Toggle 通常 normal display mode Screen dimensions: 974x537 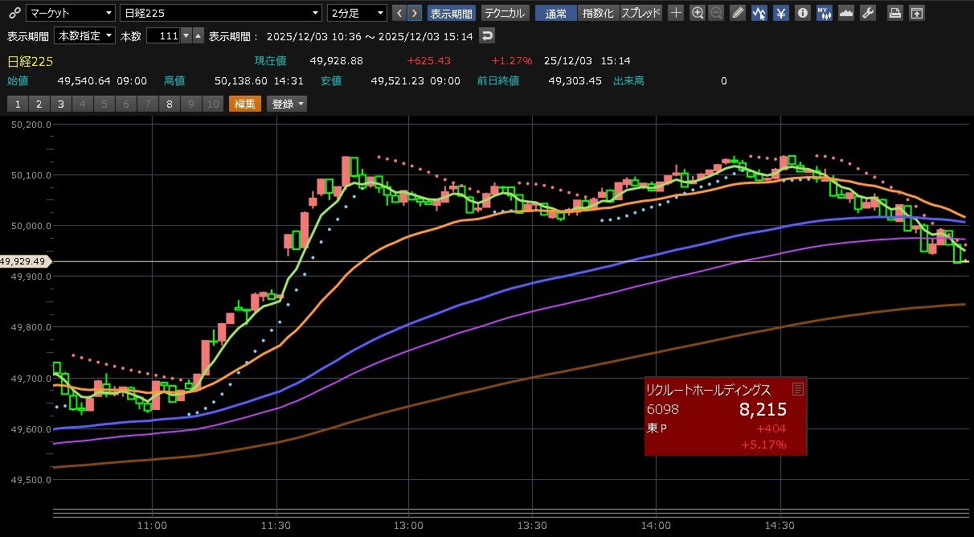[555, 13]
